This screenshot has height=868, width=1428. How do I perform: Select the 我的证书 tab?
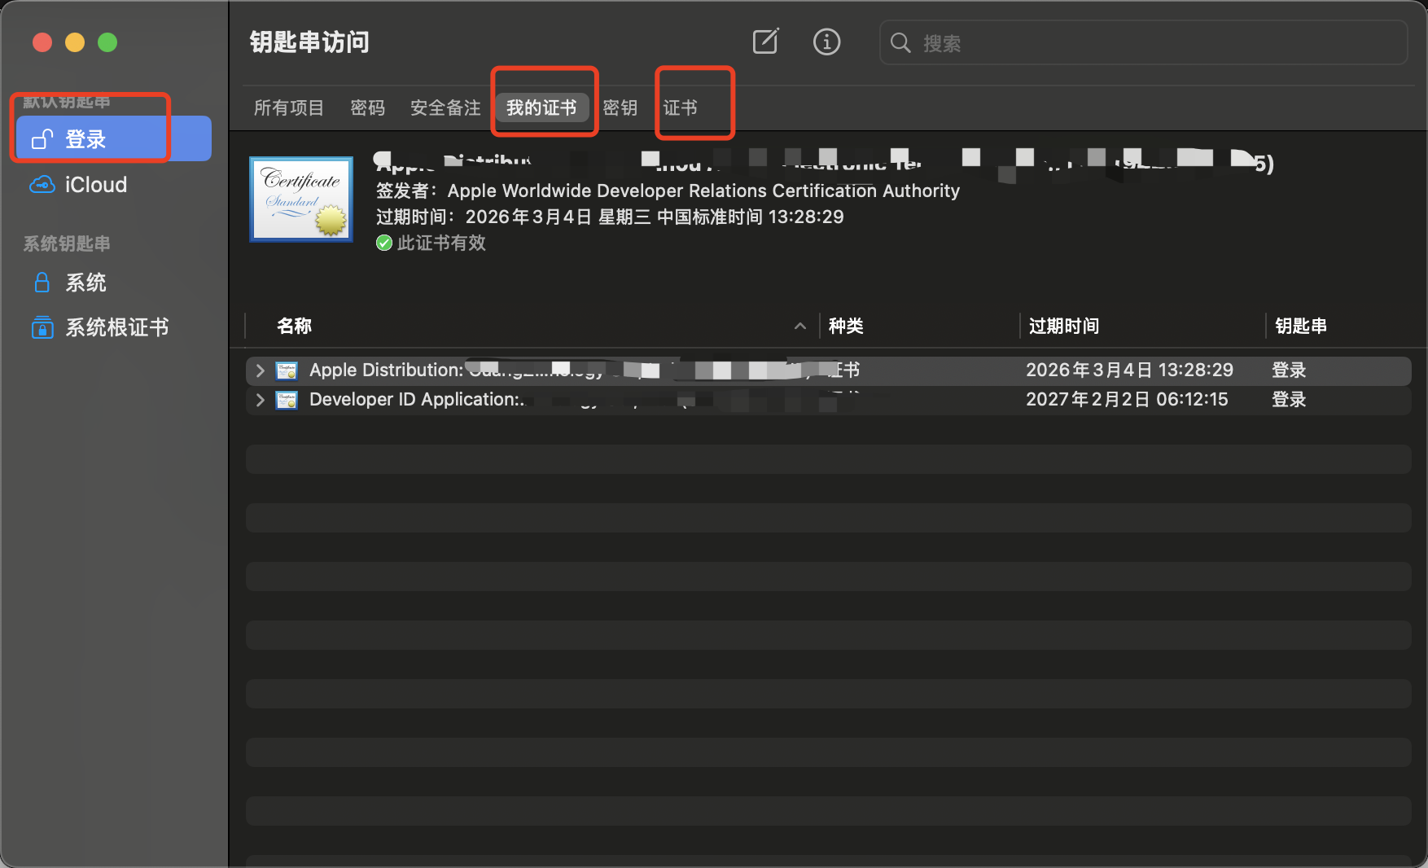click(541, 107)
